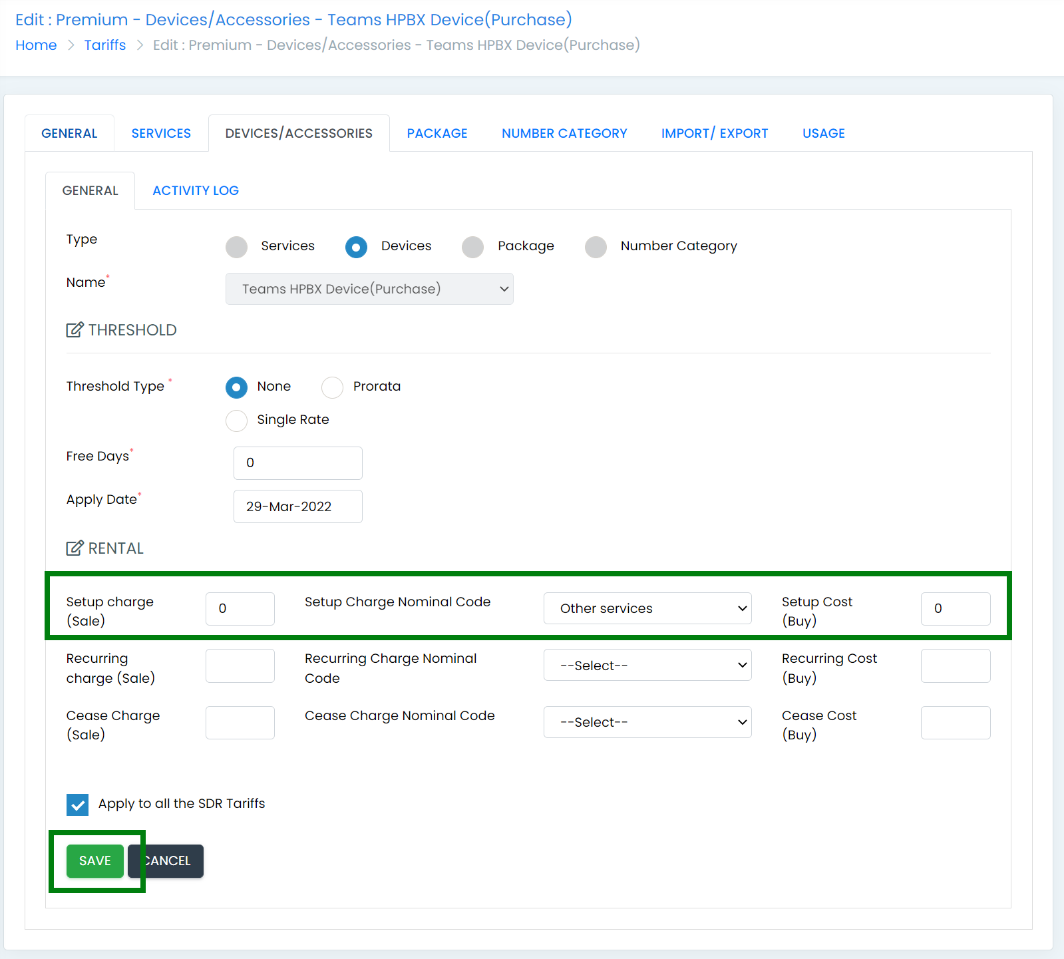Click the RENTAL edit pencil icon
The width and height of the screenshot is (1064, 959).
pos(75,548)
